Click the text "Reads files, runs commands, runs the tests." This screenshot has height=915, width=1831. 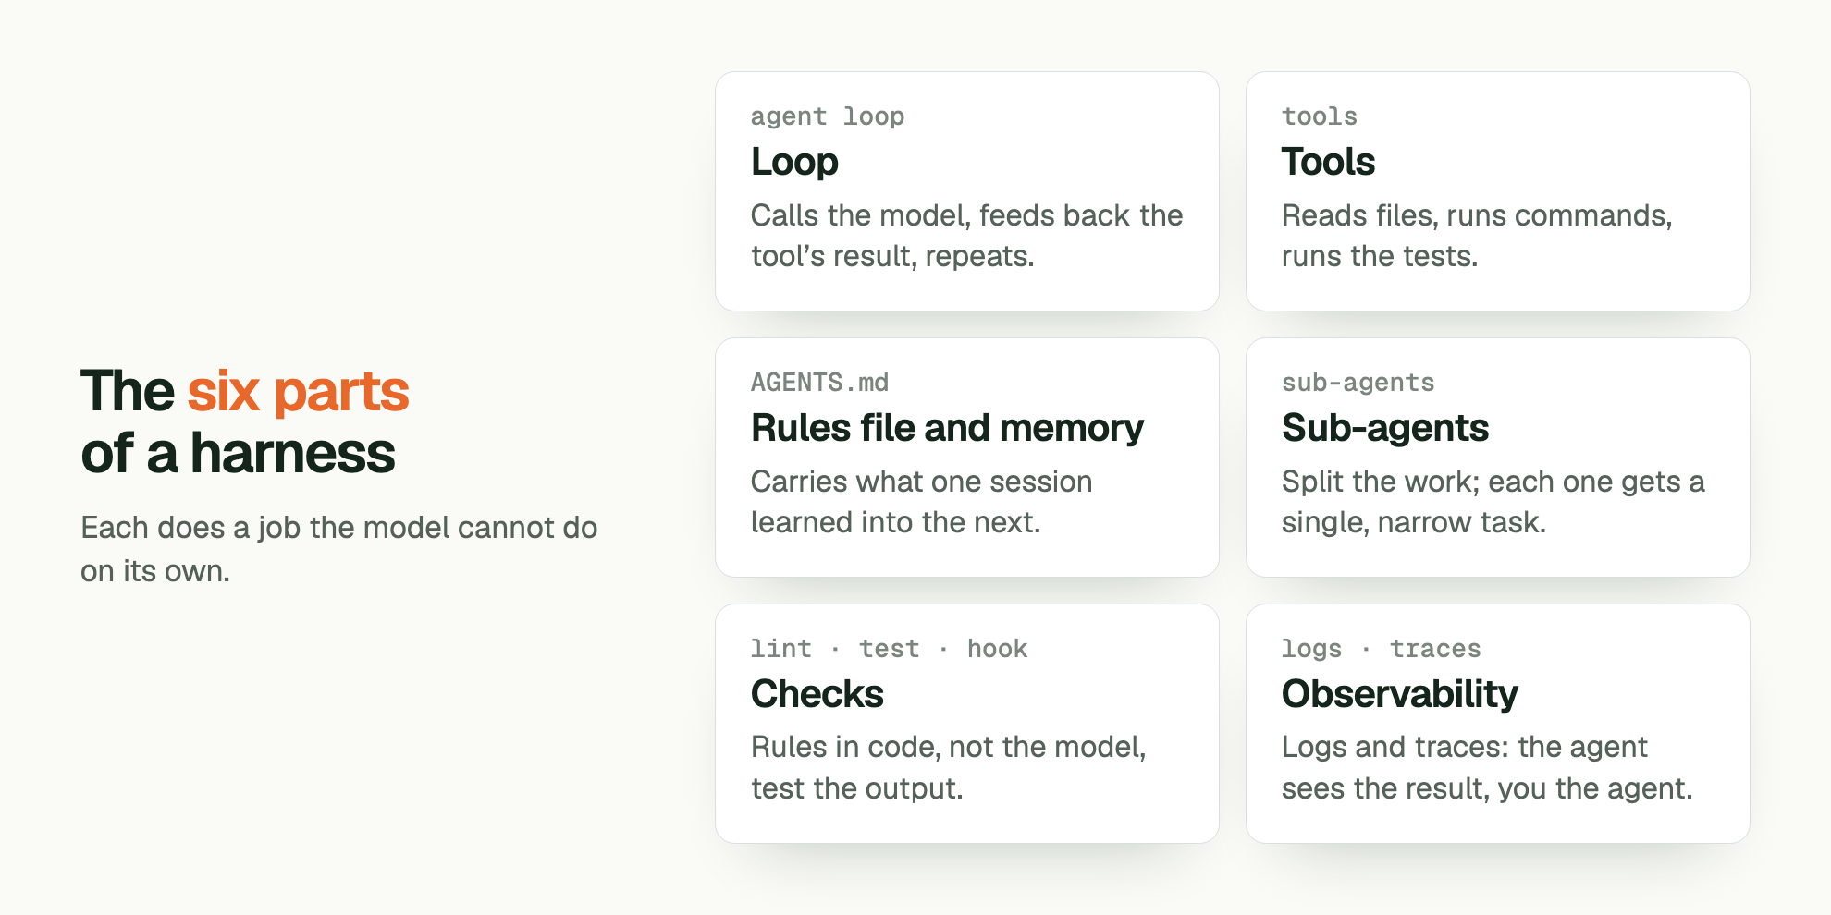point(1477,236)
